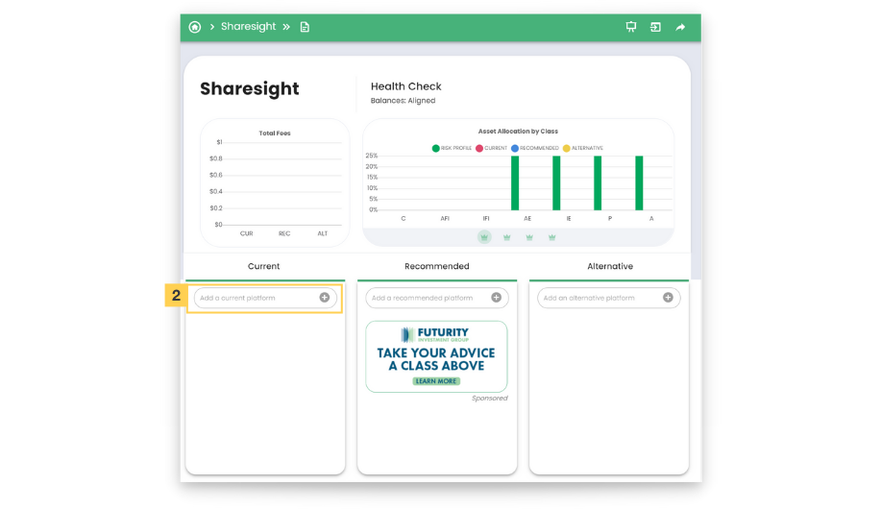
Task: Click the CUR axis label in fees chart
Action: (x=246, y=233)
